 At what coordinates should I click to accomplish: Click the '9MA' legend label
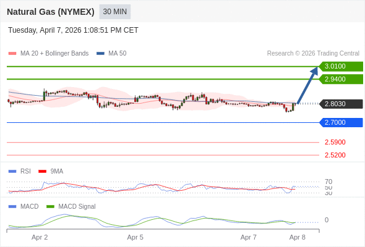[x=57, y=172]
